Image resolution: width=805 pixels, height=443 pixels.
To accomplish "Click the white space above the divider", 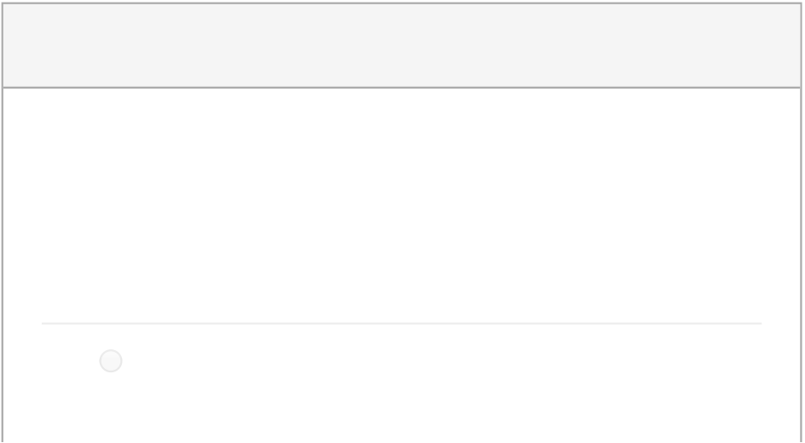I will coord(402,205).
